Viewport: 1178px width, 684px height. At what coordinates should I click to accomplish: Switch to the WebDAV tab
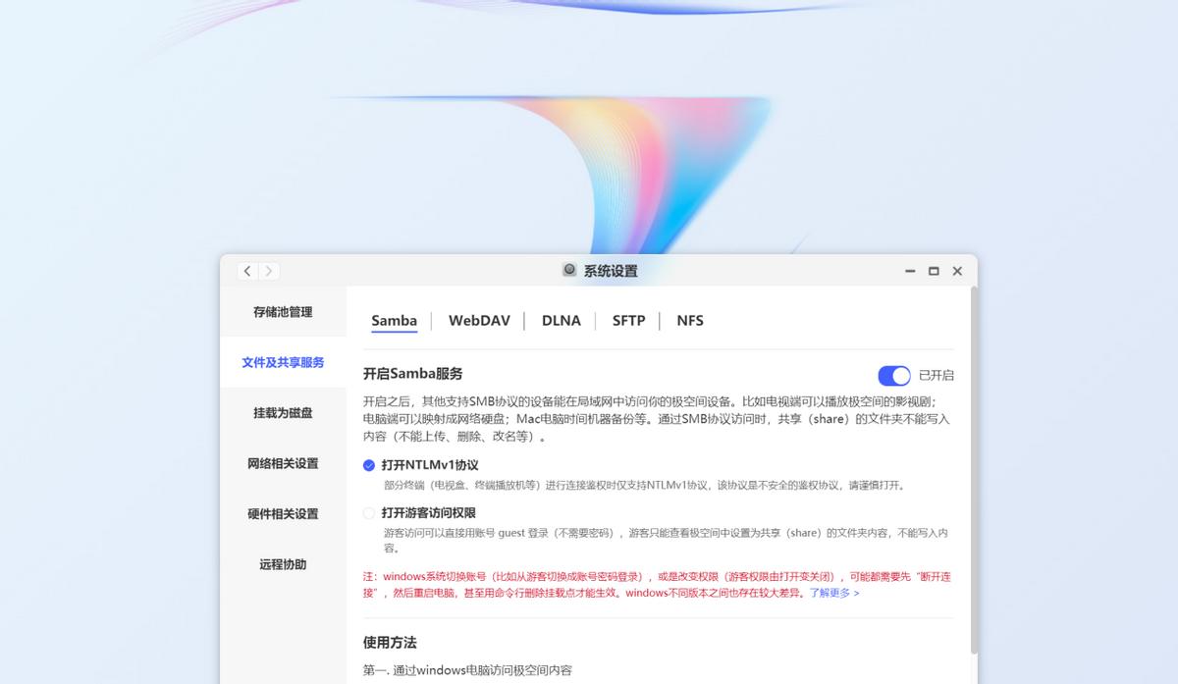point(479,320)
